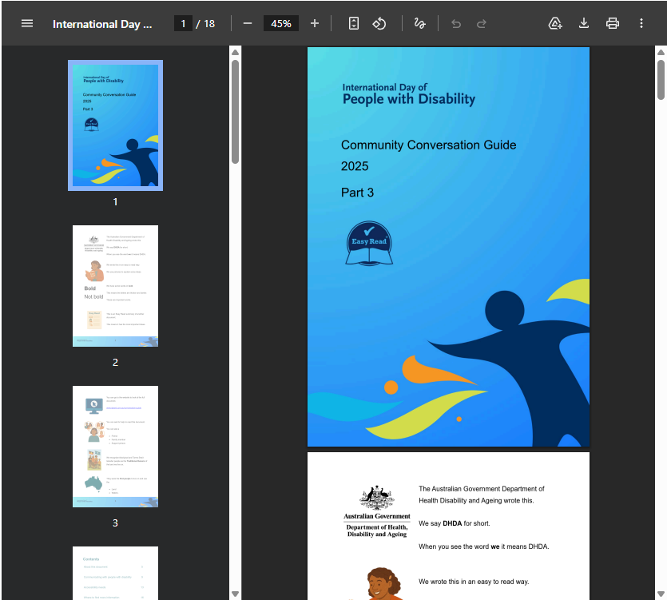This screenshot has height=600, width=667.
Task: Click the document scrollbar up arrow
Action: [x=661, y=53]
